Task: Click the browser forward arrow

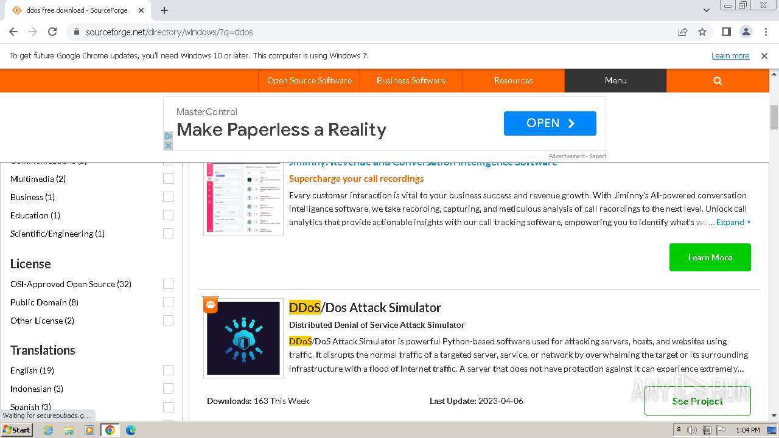Action: (x=33, y=32)
